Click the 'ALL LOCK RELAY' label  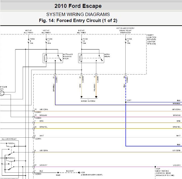[9, 139]
